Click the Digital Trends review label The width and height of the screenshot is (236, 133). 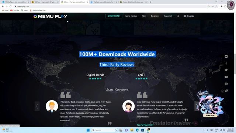coord(95,75)
